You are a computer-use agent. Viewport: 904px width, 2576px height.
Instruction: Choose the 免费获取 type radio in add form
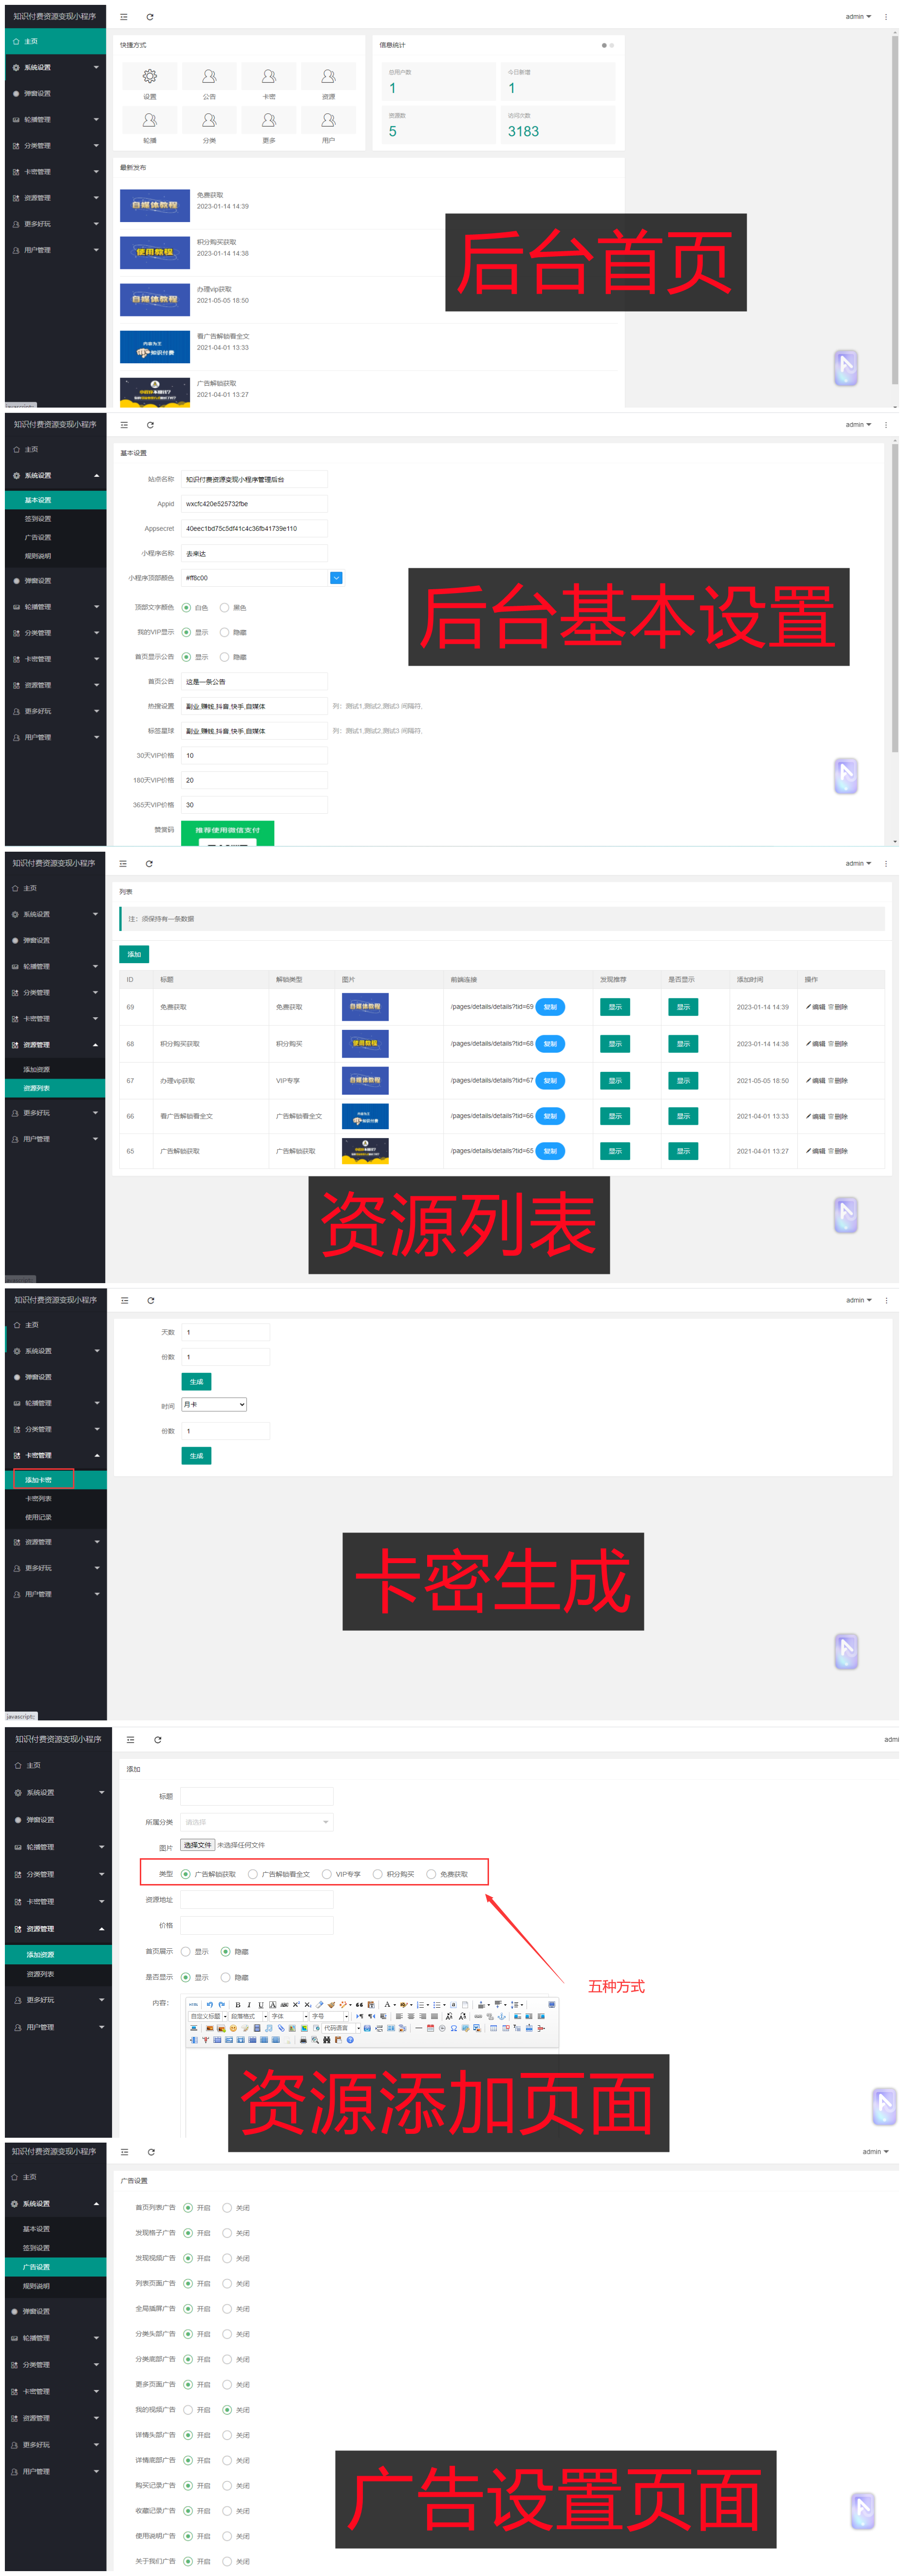(431, 1875)
